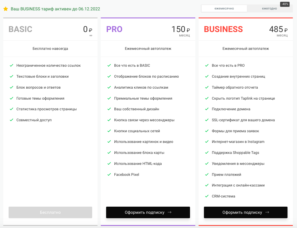Click the BUSINESS plan heading
297x228 pixels.
(x=223, y=29)
